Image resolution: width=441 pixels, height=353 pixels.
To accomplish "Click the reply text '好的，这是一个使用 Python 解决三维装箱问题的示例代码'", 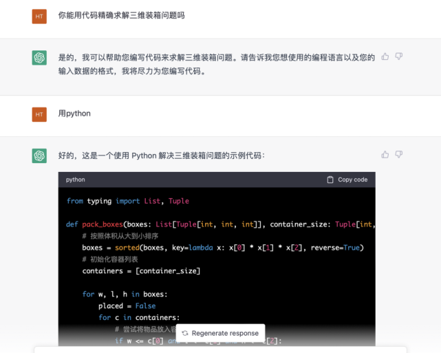I will [x=162, y=156].
